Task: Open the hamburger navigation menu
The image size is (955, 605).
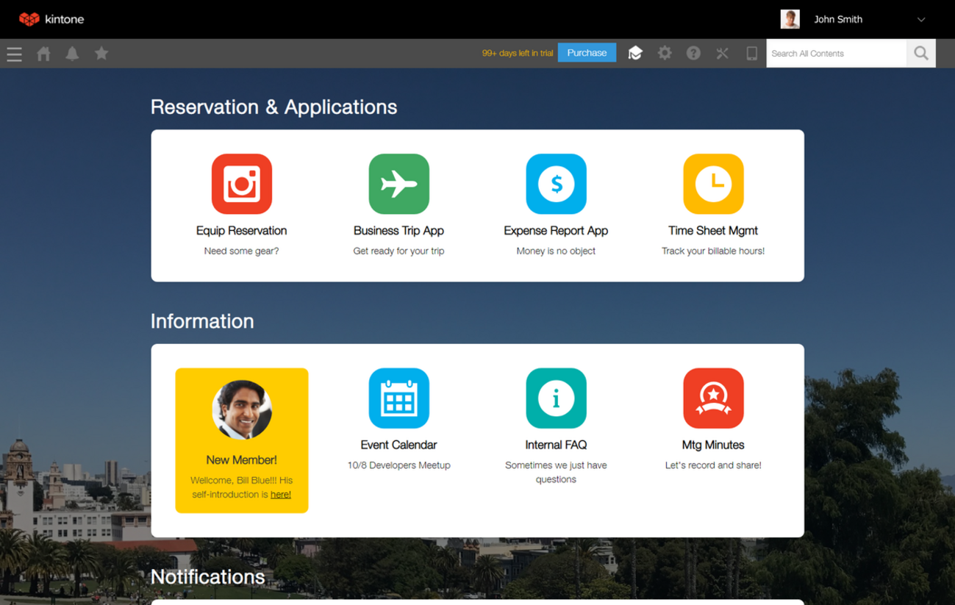Action: click(x=14, y=54)
